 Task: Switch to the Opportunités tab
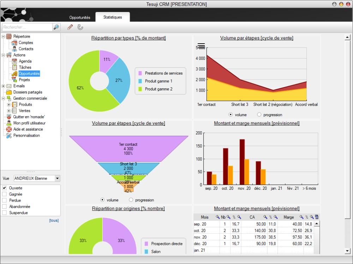pos(80,17)
